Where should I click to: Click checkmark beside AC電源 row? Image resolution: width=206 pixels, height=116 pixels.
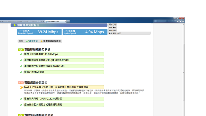(21, 72)
